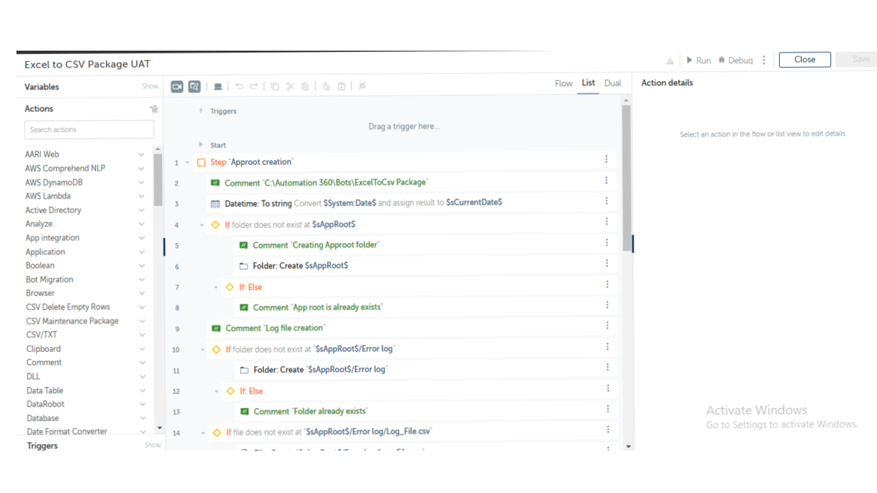877x493 pixels.
Task: Expand the Start section triangle
Action: pyautogui.click(x=201, y=144)
